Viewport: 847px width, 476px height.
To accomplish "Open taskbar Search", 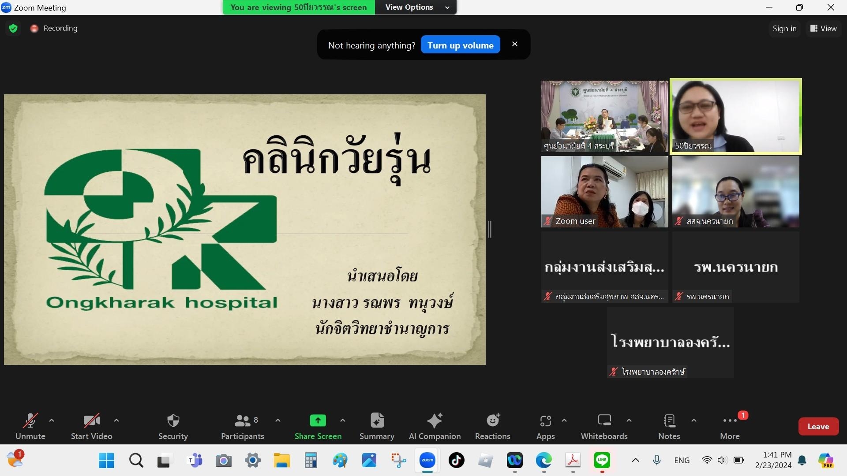I will (136, 461).
